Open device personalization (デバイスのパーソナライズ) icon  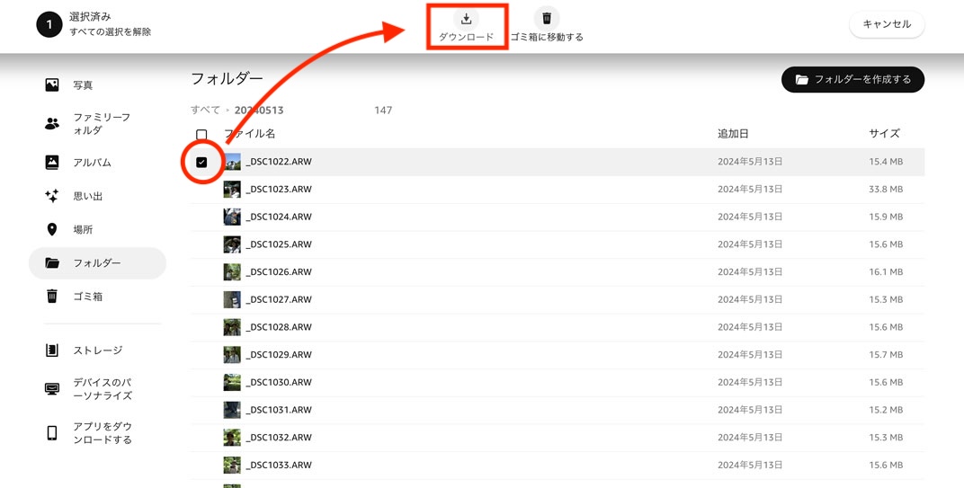tap(52, 389)
